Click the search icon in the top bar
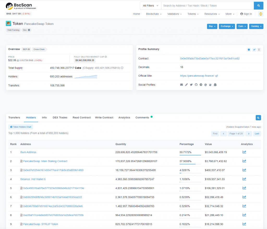 [258, 5]
